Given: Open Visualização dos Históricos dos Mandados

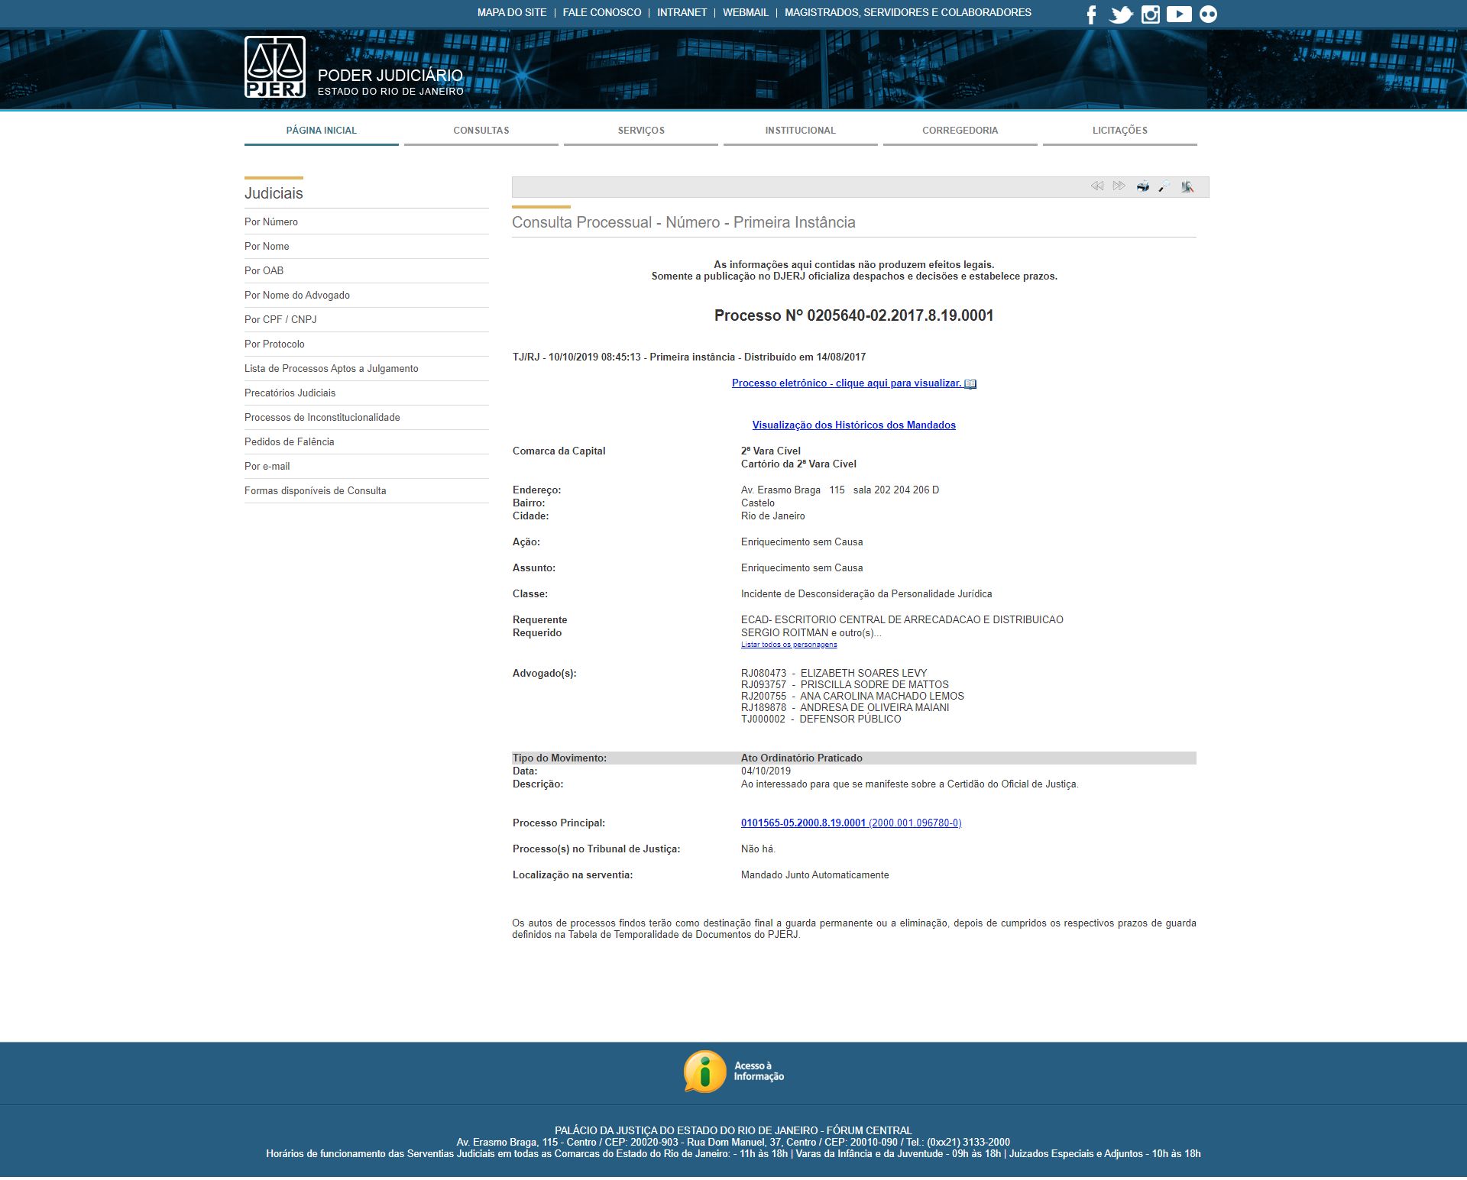Looking at the screenshot, I should [x=853, y=425].
